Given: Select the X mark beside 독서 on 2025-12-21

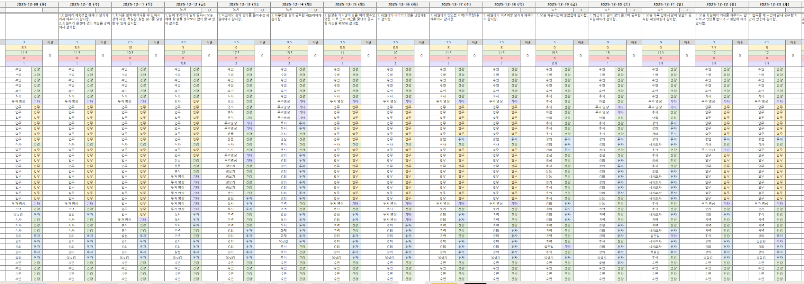Looking at the screenshot, I should pos(687,9).
